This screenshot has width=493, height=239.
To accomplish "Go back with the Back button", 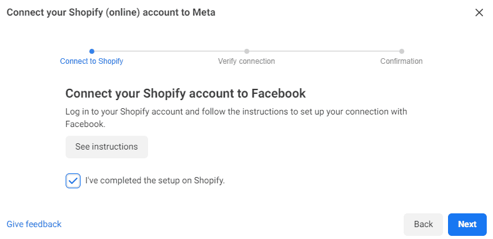I will 423,224.
